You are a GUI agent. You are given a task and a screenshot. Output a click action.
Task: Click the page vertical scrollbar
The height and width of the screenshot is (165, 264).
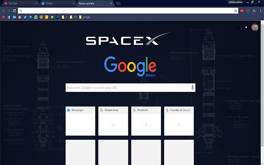point(262,85)
